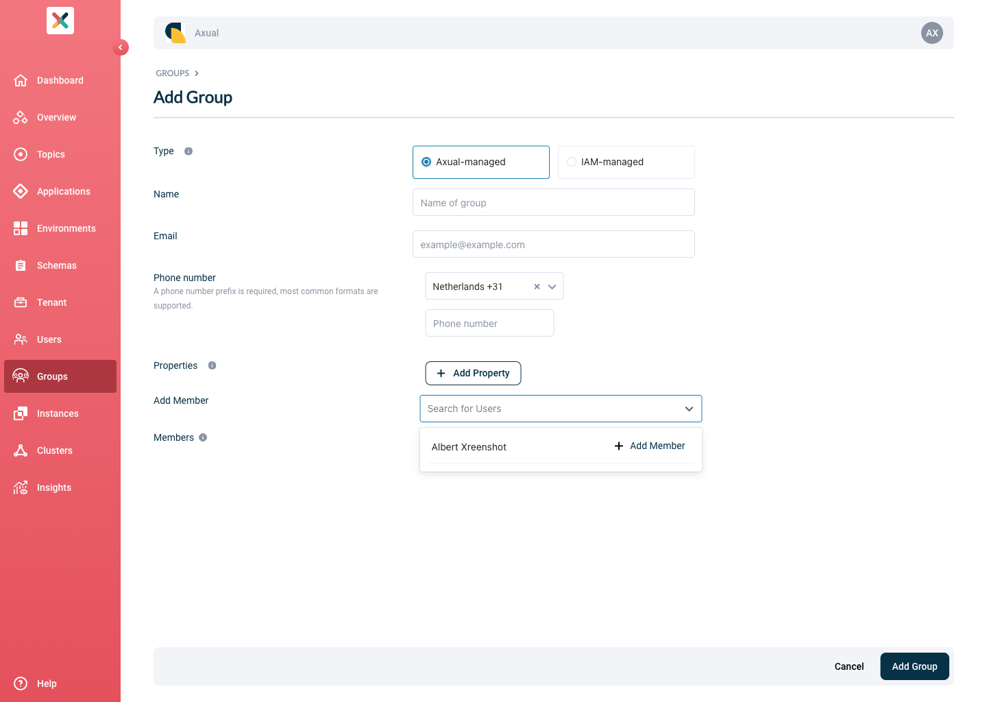Image resolution: width=987 pixels, height=702 pixels.
Task: Open the Topics menu item
Action: click(x=60, y=154)
